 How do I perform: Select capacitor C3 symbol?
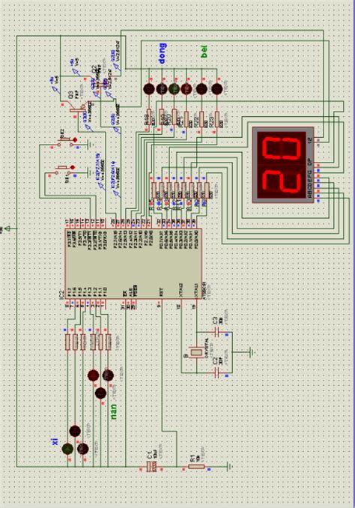[217, 332]
